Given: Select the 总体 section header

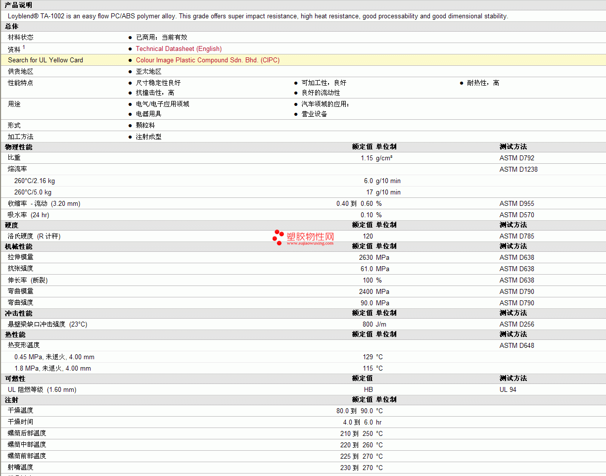Looking at the screenshot, I should coord(12,26).
